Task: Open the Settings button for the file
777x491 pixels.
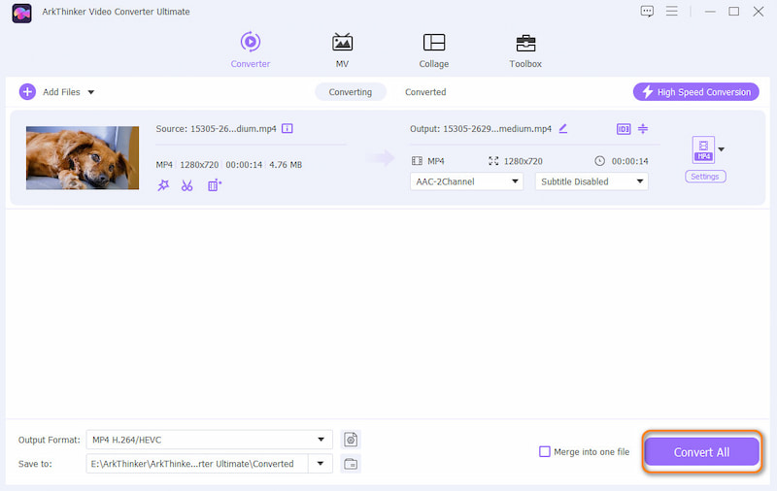Action: coord(705,177)
